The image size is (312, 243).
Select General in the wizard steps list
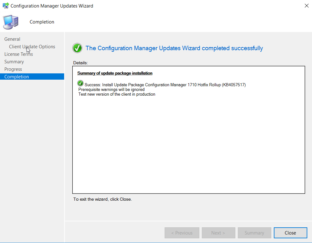[x=12, y=39]
